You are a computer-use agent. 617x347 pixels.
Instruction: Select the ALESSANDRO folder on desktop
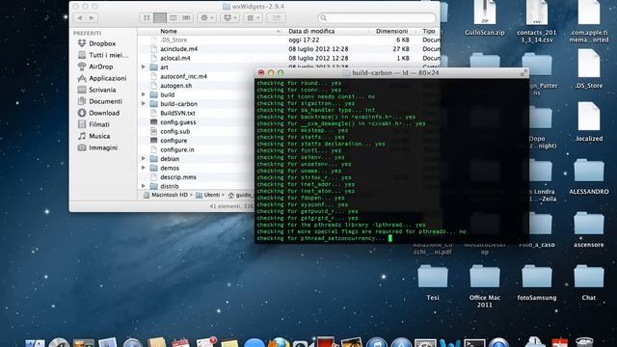589,176
